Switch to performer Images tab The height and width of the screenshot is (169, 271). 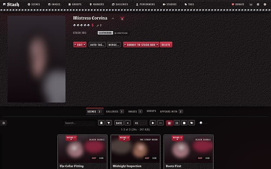(x=135, y=111)
